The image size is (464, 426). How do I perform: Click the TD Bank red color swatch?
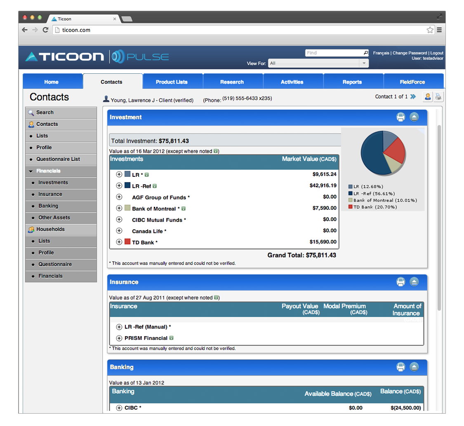[127, 241]
